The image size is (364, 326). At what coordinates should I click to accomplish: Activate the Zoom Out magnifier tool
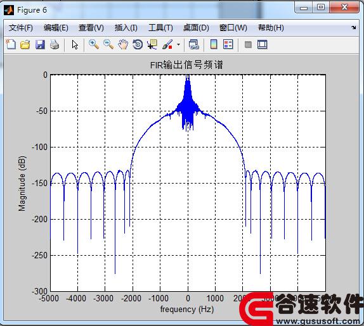108,44
